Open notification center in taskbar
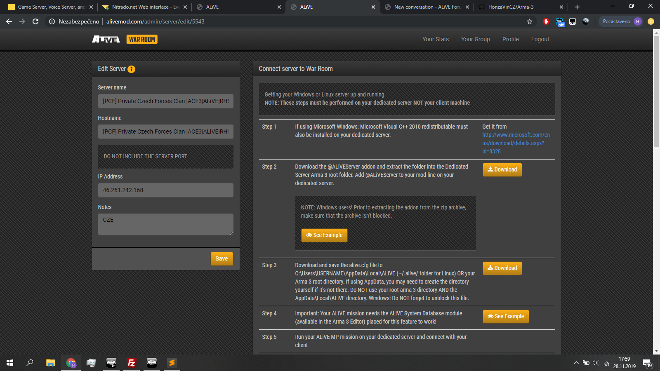660x371 pixels. pyautogui.click(x=647, y=363)
